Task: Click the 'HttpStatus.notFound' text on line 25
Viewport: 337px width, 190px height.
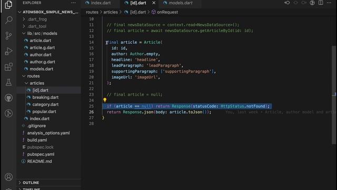Action: coord(243,106)
